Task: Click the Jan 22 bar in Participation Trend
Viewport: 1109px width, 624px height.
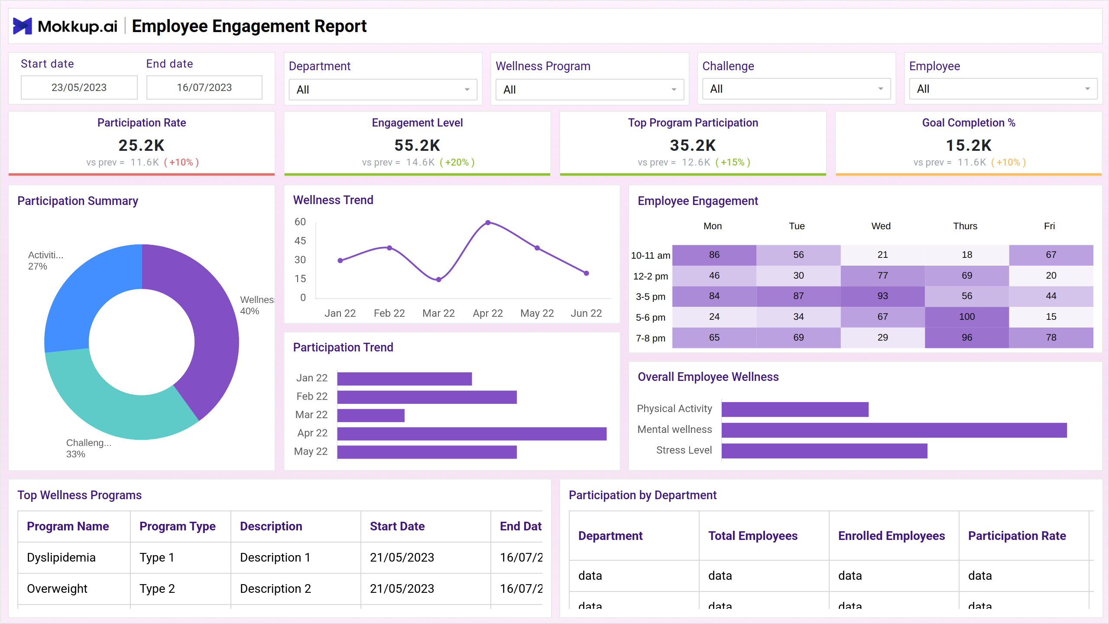Action: pos(405,379)
